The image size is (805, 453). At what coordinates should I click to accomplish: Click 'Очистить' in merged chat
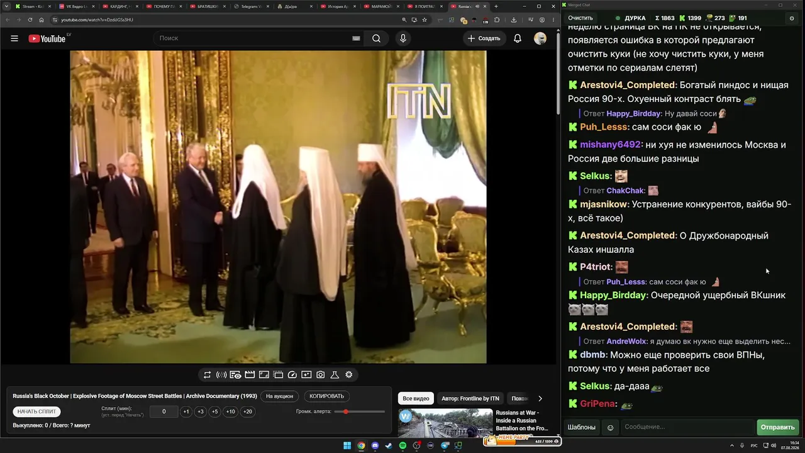[580, 18]
